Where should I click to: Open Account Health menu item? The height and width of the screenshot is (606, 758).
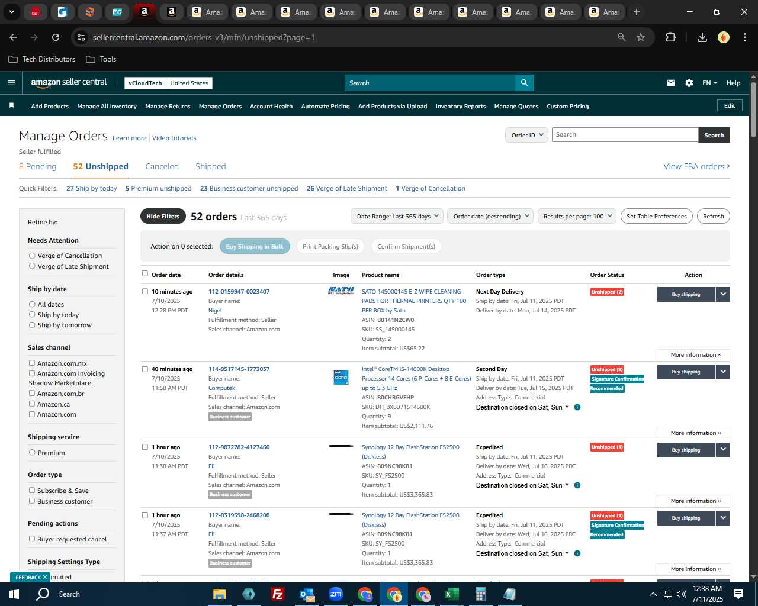[x=271, y=107]
